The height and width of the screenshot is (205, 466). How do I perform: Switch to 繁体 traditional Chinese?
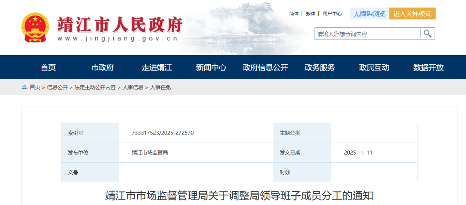(x=310, y=14)
